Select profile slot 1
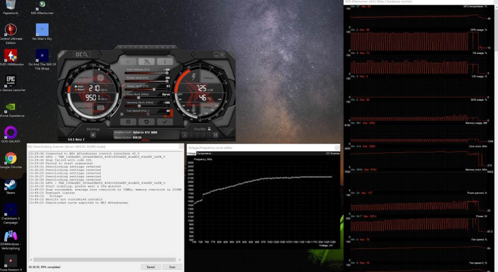This screenshot has height=272, width=498. pos(184,135)
